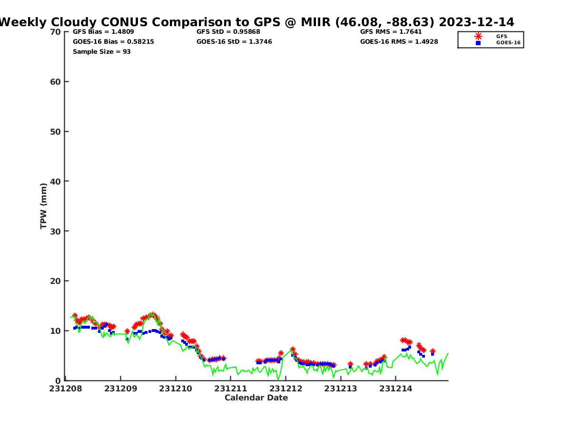
Task: Select the Sample Size = 93 label
Action: 102,52
